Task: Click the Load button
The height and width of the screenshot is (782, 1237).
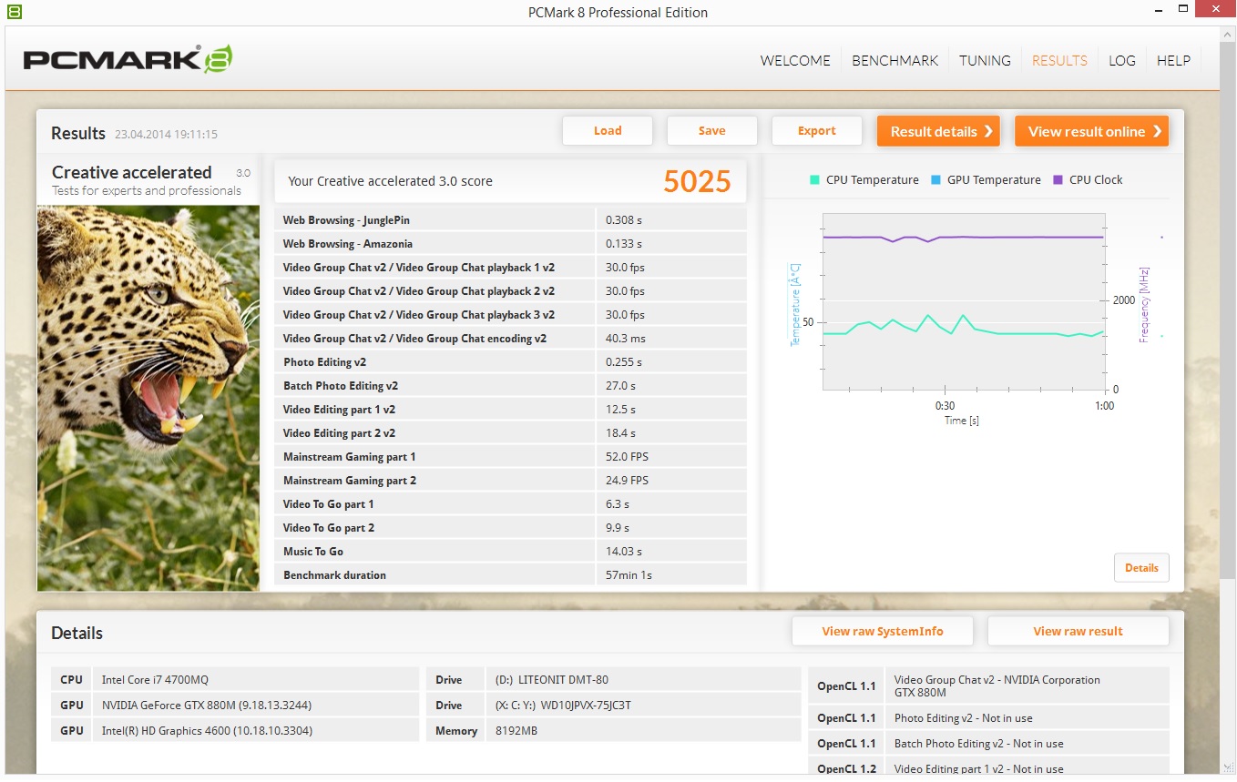Action: [x=608, y=131]
